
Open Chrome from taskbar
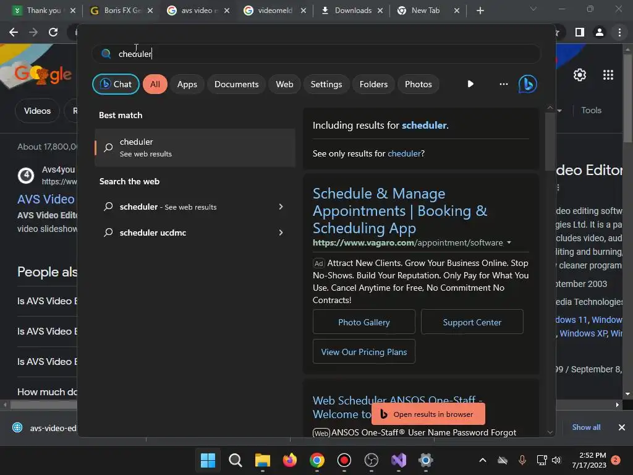click(x=317, y=460)
